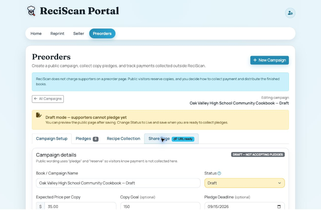Open the Seller nav item

[x=79, y=34]
